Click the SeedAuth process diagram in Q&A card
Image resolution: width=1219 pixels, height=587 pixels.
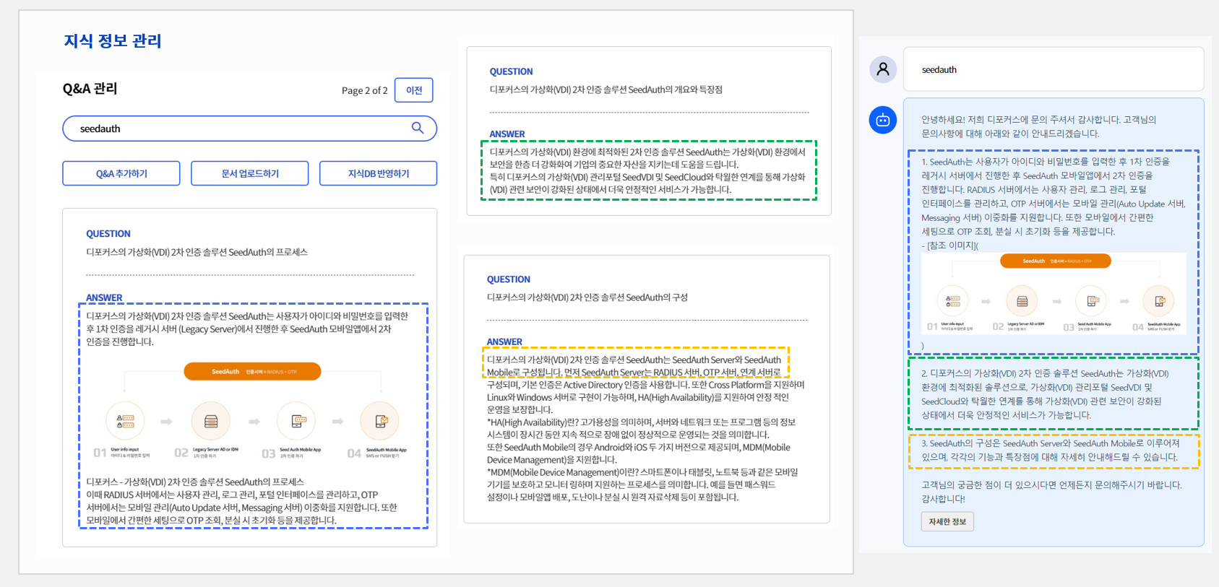(252, 411)
